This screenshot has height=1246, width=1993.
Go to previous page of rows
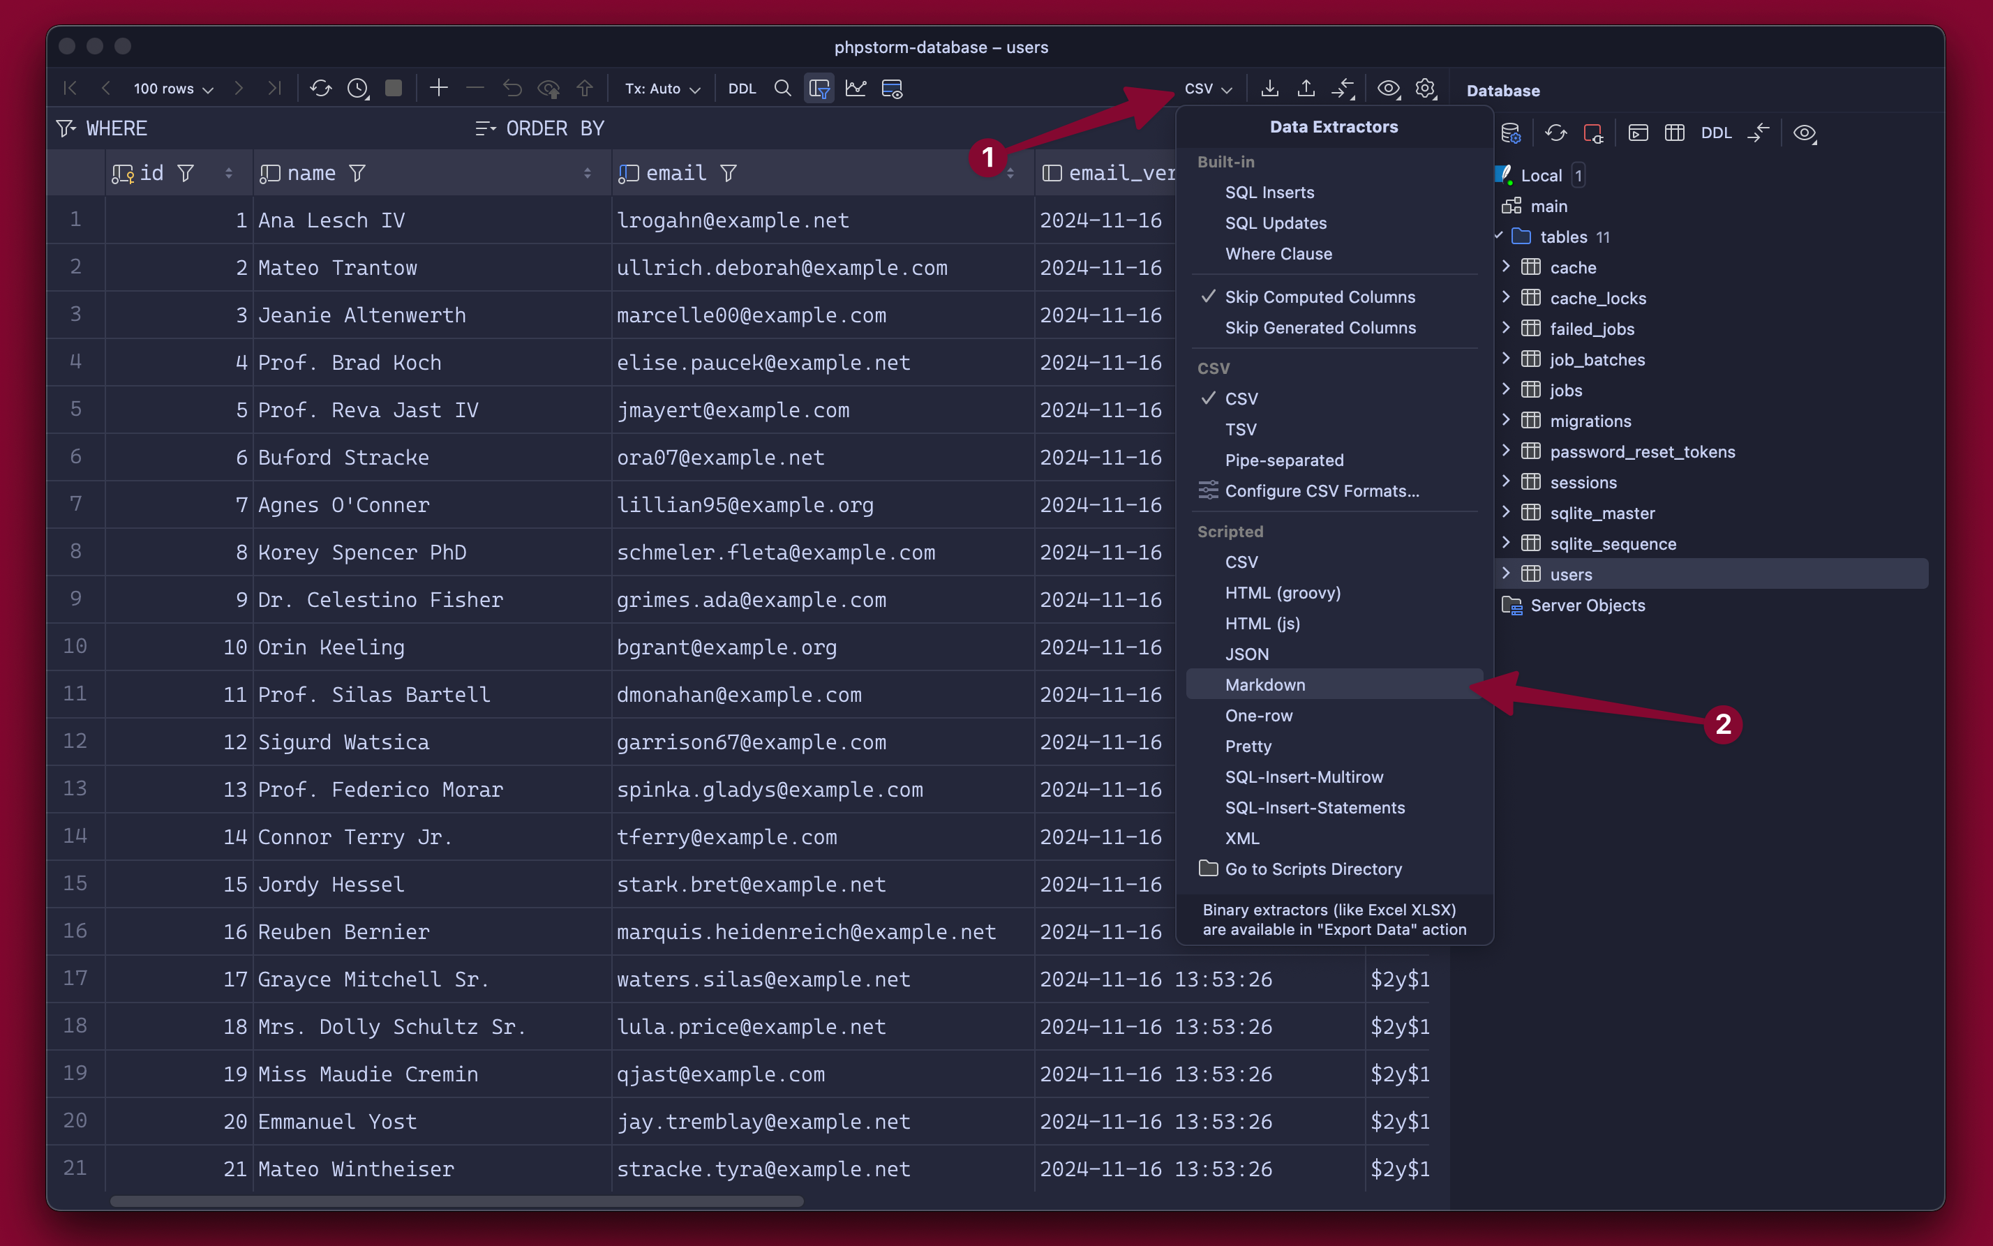(105, 88)
